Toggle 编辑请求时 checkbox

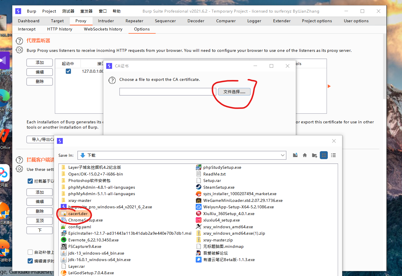[30, 261]
